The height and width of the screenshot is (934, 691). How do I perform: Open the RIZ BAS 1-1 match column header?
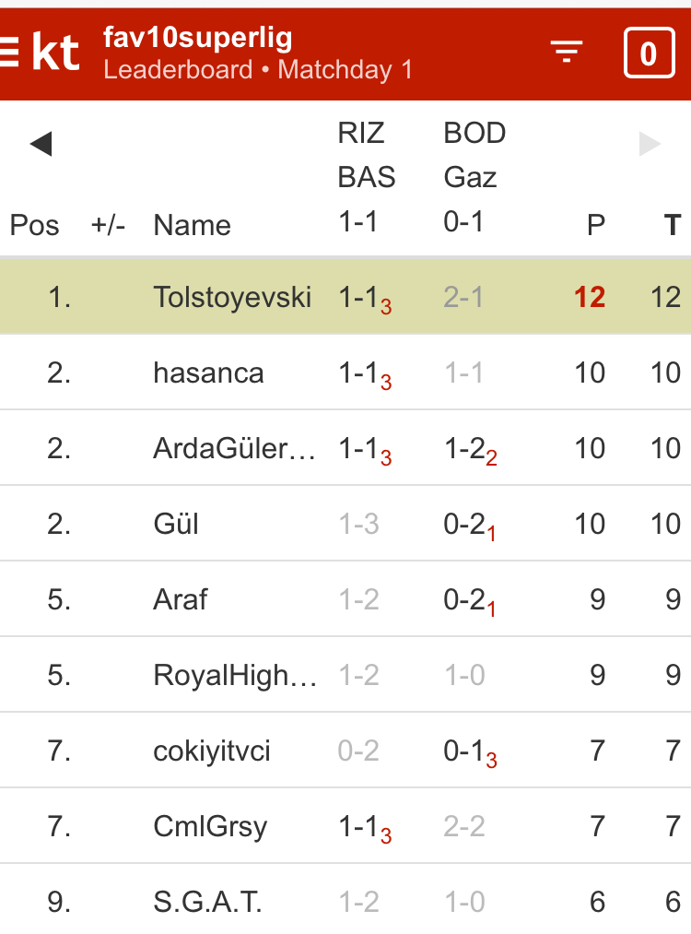(366, 177)
